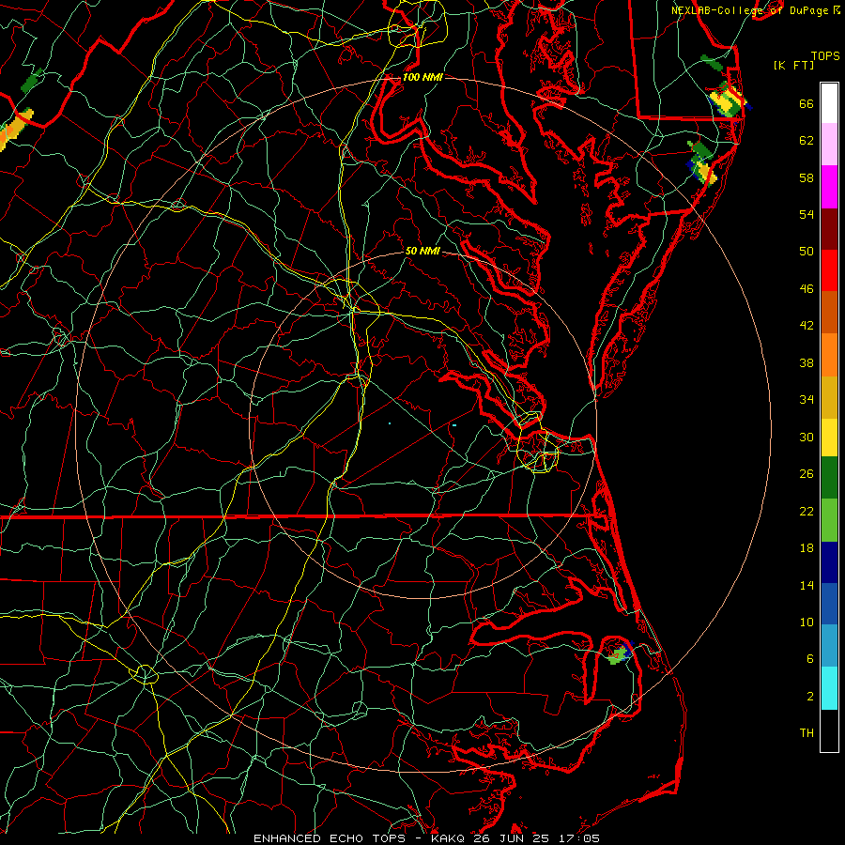Click the [K FT] units label
This screenshot has height=845, width=845.
tap(793, 66)
